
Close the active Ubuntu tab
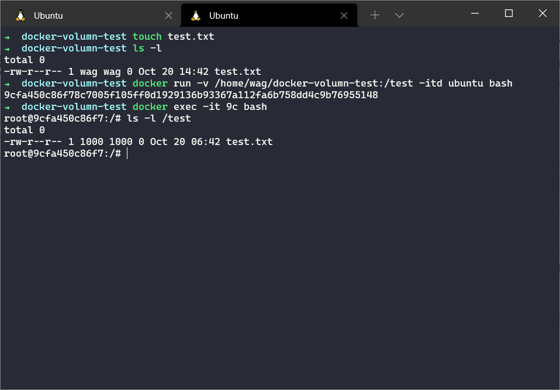point(344,16)
